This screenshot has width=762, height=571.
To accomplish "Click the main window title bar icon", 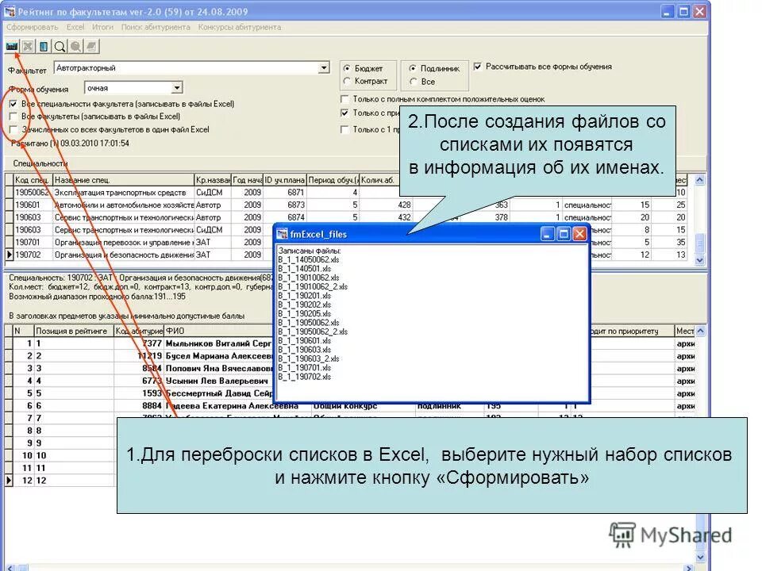I will [10, 11].
